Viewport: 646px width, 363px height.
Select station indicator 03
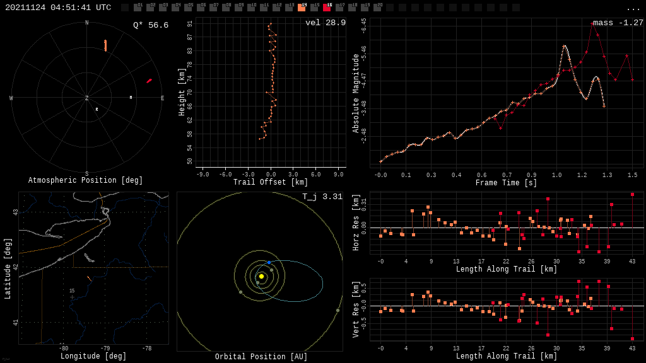coord(163,7)
